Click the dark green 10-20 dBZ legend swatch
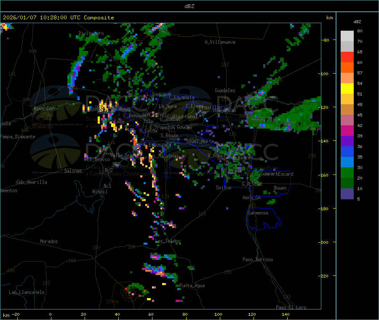 (x=347, y=183)
